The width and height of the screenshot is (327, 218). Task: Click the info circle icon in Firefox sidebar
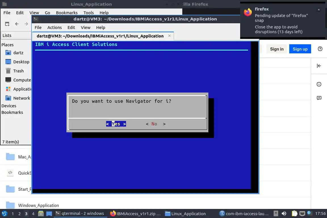coord(319,84)
